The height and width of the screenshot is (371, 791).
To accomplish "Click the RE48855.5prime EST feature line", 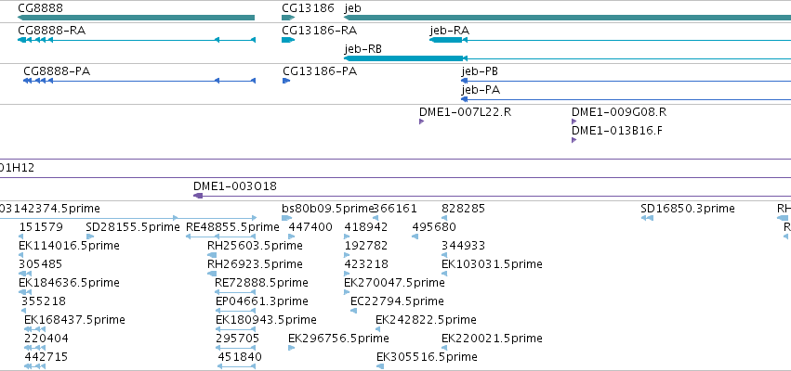I will coord(221,237).
